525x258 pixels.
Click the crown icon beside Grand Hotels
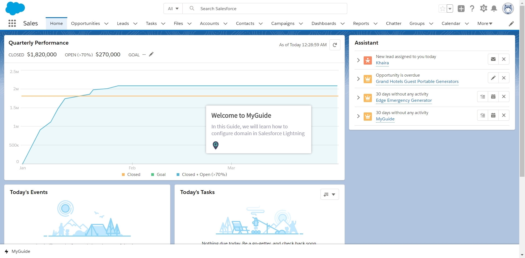(x=368, y=79)
